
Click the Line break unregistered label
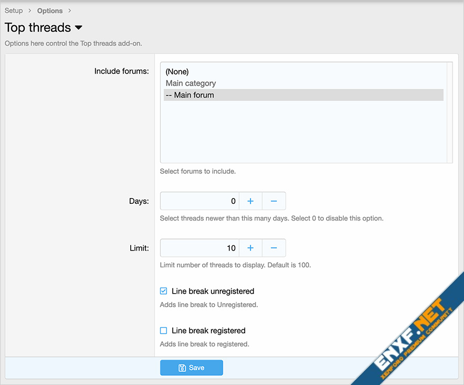(213, 291)
